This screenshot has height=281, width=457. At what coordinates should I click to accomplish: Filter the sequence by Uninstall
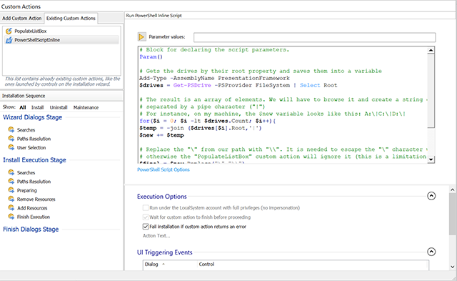(x=59, y=107)
